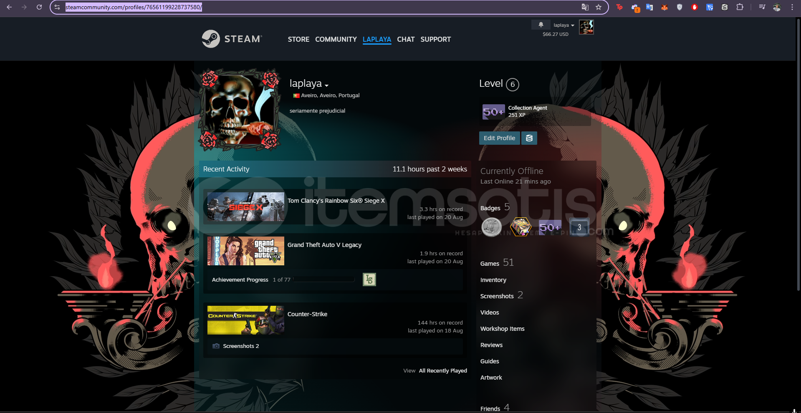Click the Screenshots camera icon under Counter-Strike
801x413 pixels.
216,346
